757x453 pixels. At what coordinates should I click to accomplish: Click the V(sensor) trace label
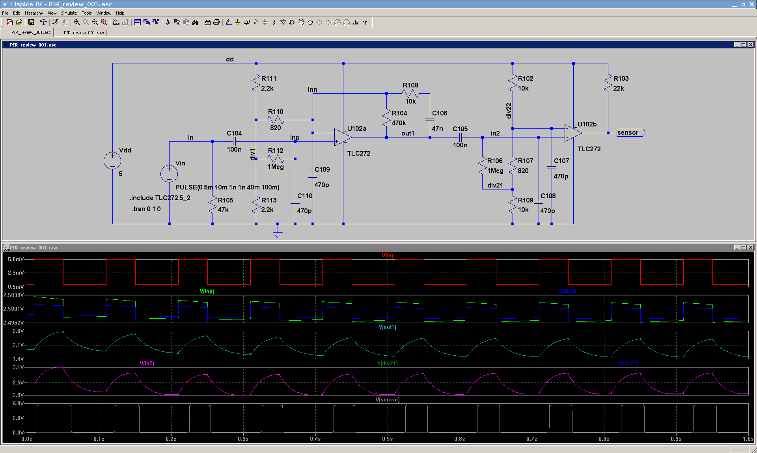[387, 399]
